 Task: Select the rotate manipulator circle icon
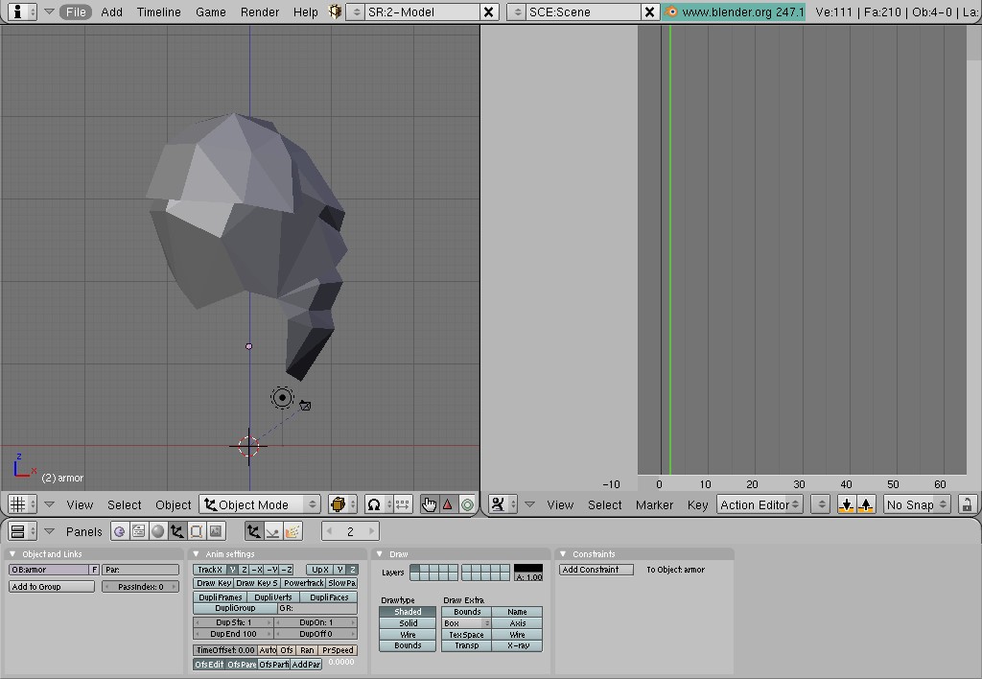point(467,504)
